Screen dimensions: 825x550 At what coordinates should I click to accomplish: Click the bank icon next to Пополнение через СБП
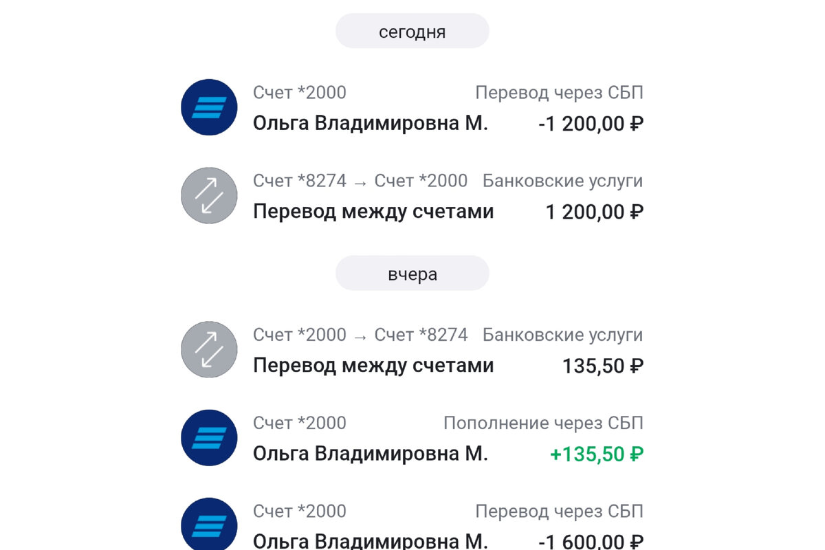click(208, 437)
